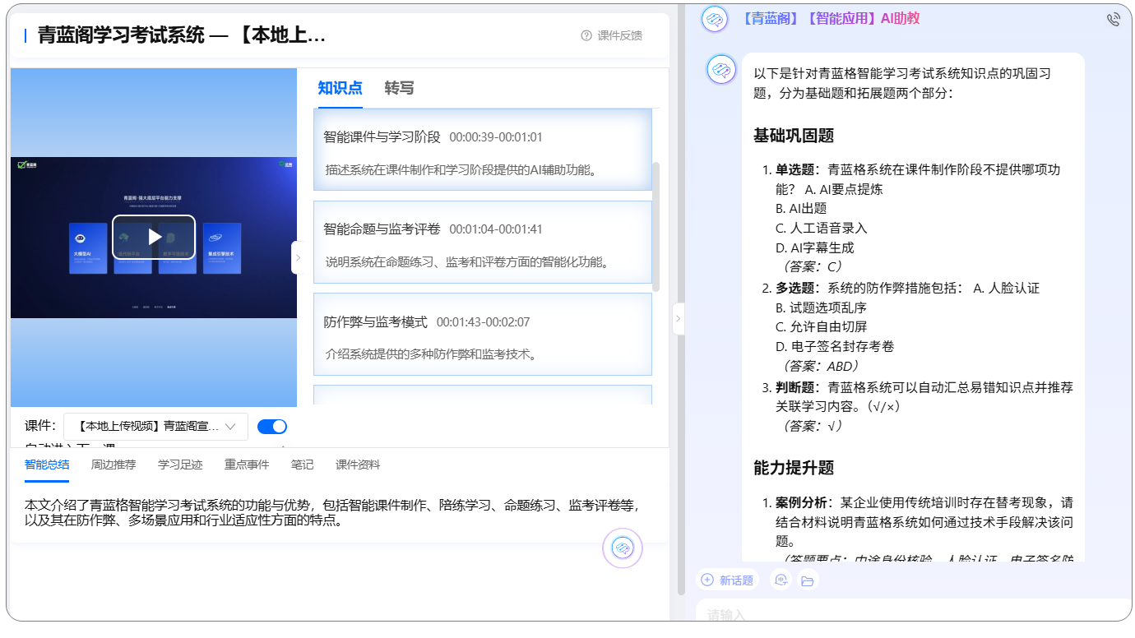Open the phone call icon in AI助教 header
Screen dimensions: 1135x638
pyautogui.click(x=1114, y=19)
